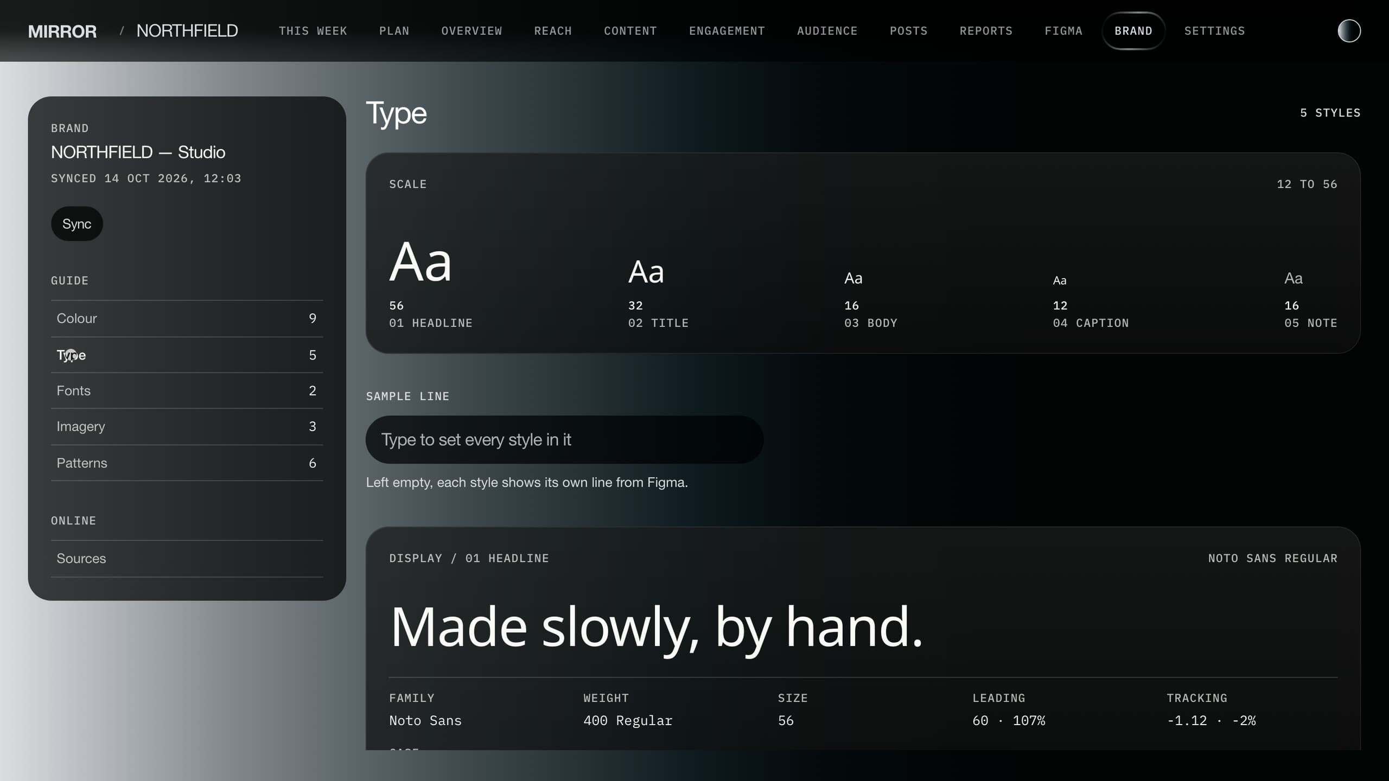Click the size value 56 under SIZE
The height and width of the screenshot is (781, 1389).
[786, 720]
